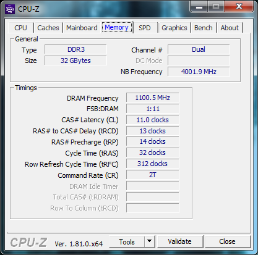Click the CAS# Latency value 11.0 clocks
This screenshot has height=255, width=258.
[153, 120]
